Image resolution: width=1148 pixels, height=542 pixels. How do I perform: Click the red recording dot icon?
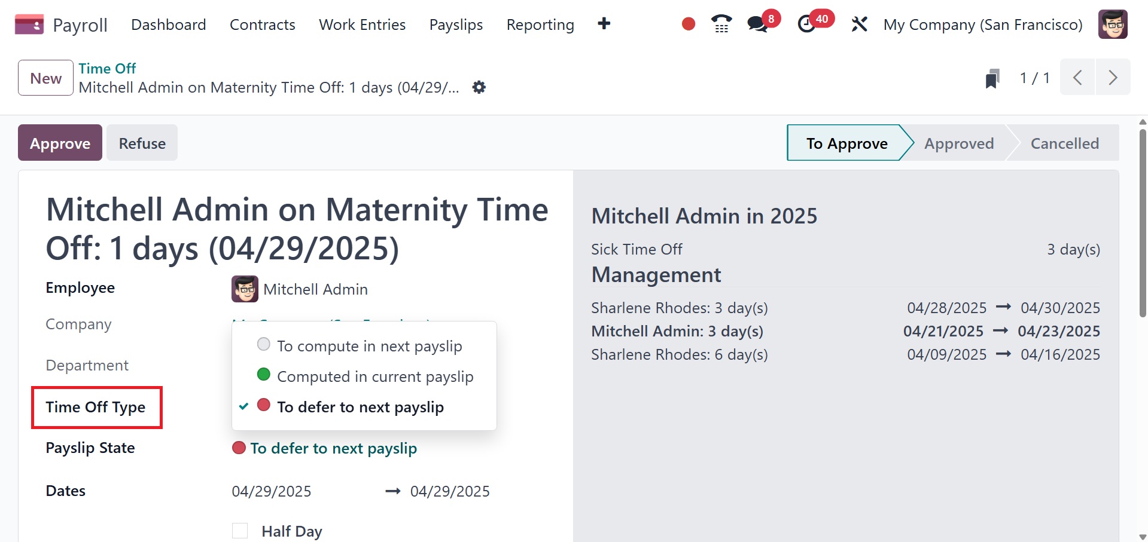pyautogui.click(x=689, y=24)
